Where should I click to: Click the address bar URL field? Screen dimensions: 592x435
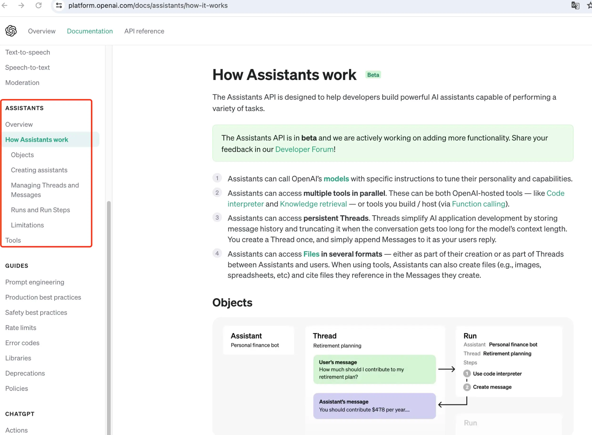click(148, 5)
